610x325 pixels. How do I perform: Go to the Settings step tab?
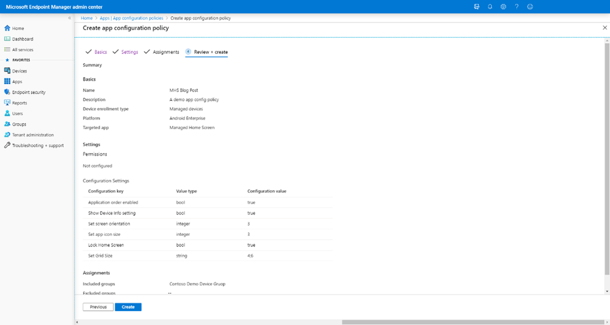pyautogui.click(x=129, y=52)
